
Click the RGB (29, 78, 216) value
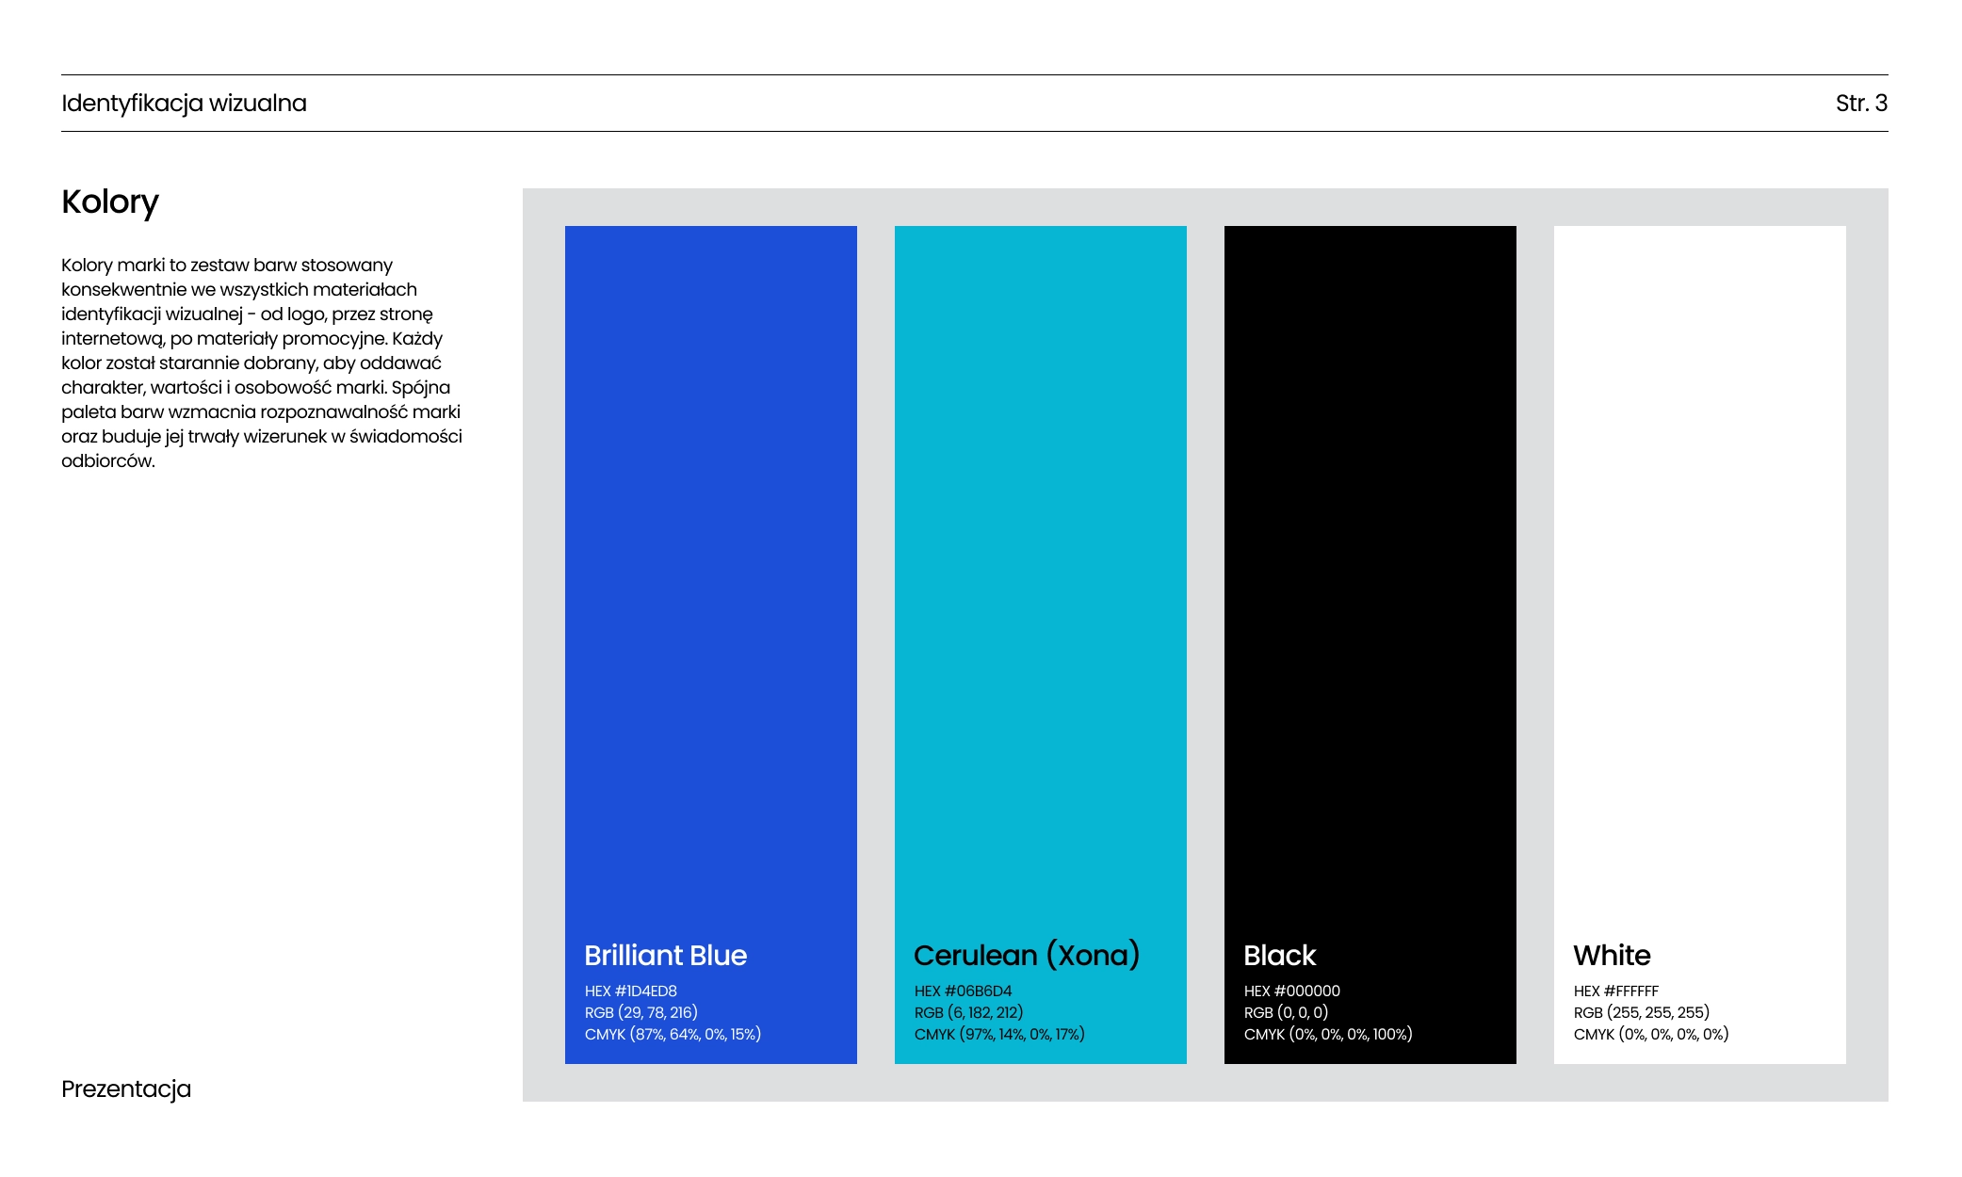click(640, 1012)
